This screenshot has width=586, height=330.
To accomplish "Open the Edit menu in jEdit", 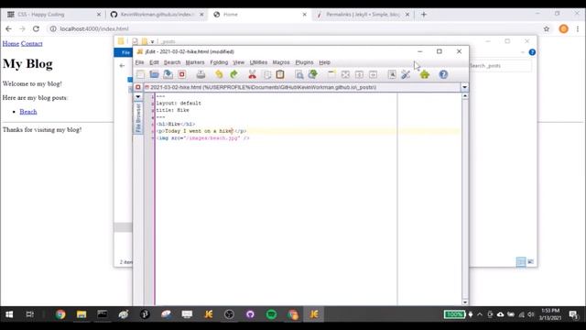I will (154, 62).
